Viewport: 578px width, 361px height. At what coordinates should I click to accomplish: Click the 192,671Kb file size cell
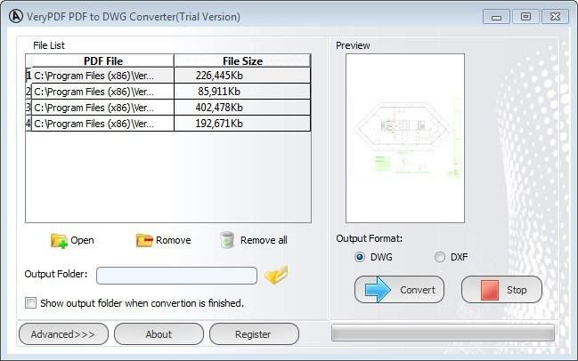(x=242, y=124)
